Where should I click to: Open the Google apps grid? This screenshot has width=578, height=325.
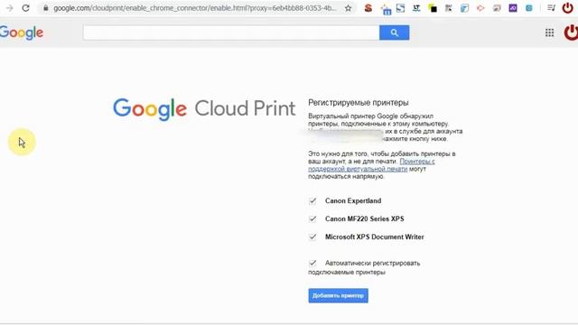(549, 32)
